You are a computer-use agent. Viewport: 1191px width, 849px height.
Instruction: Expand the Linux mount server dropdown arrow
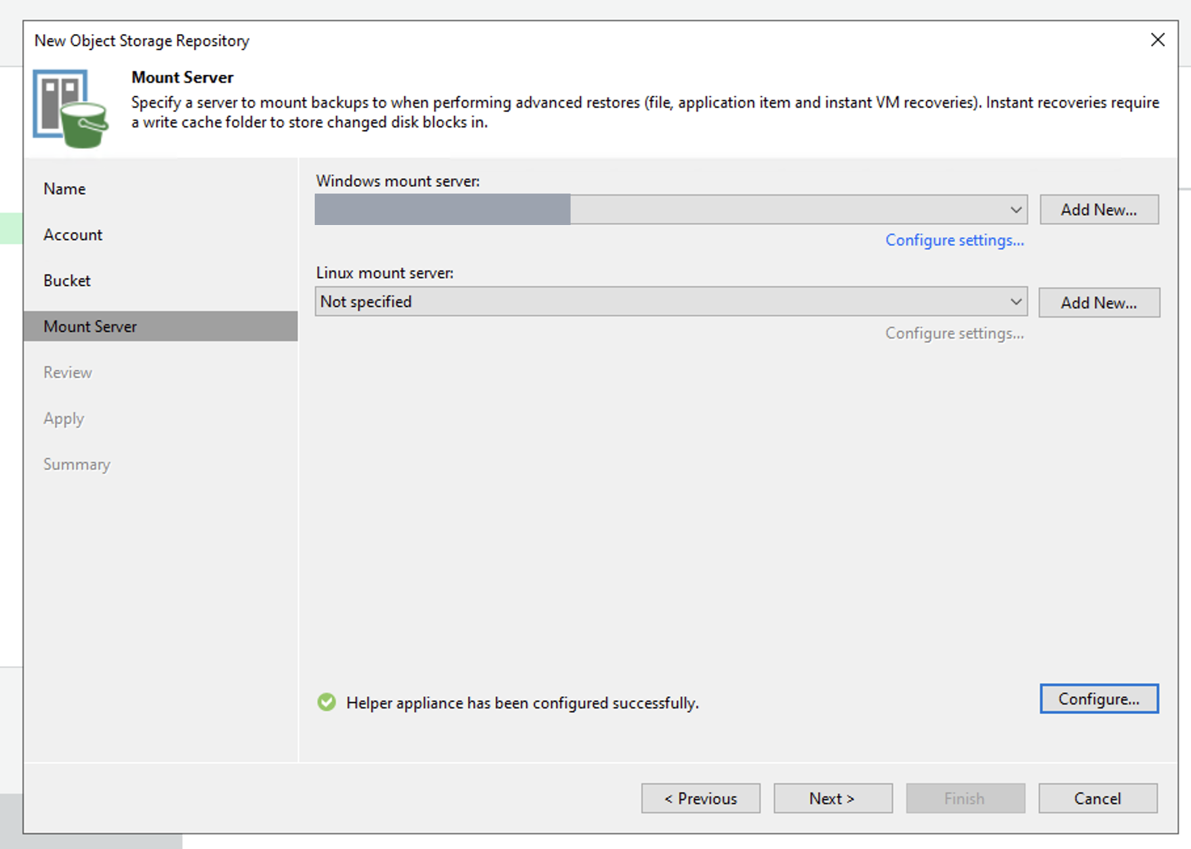pyautogui.click(x=1016, y=302)
